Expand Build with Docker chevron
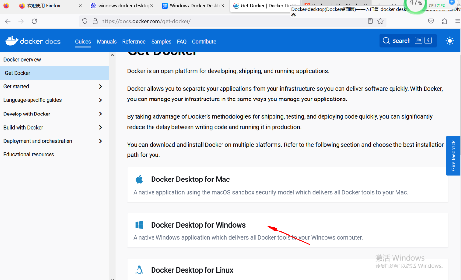461x280 pixels. [100, 127]
